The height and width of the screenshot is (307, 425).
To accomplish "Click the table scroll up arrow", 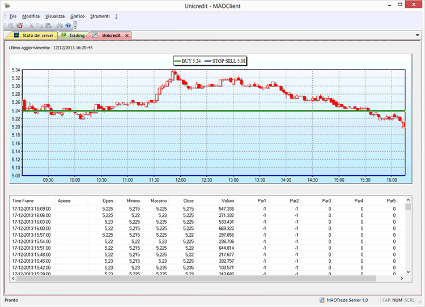I will click(x=408, y=200).
